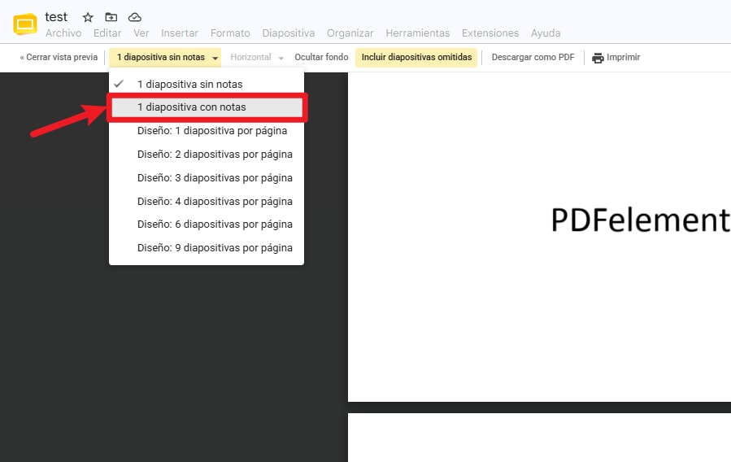Open the Organizar menu
This screenshot has width=731, height=462.
pos(350,33)
